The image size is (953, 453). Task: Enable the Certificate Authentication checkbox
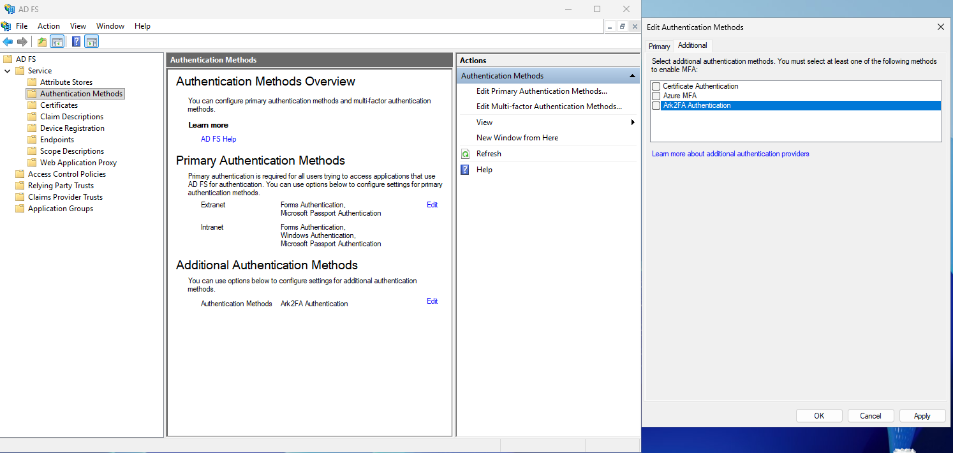(x=656, y=86)
